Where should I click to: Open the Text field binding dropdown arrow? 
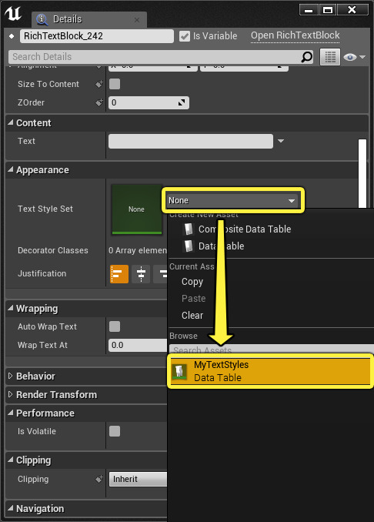pyautogui.click(x=281, y=141)
